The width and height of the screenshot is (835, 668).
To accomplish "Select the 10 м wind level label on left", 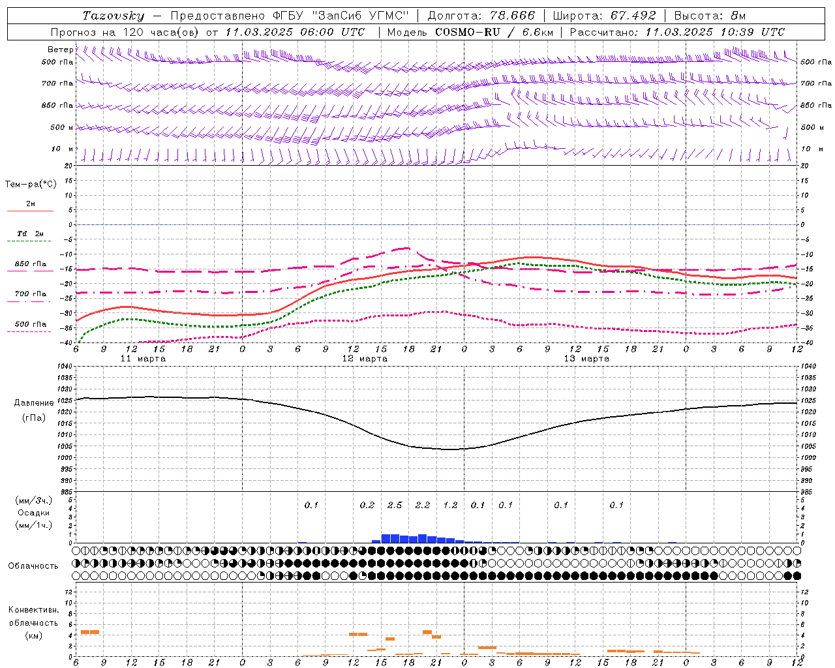I will pyautogui.click(x=62, y=149).
